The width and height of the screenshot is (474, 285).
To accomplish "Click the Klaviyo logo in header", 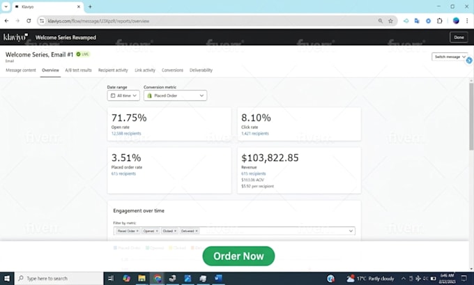I will point(16,37).
